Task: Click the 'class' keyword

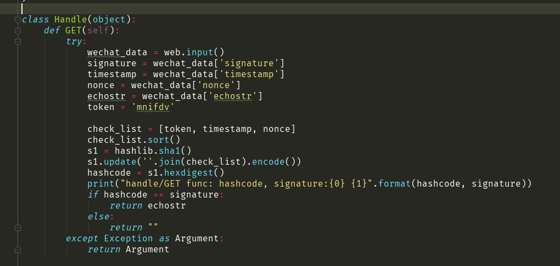Action: (35, 20)
